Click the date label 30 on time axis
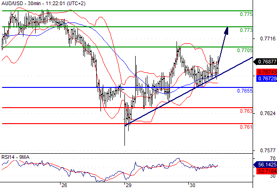Viewport: 277px width, 188px height. tap(192, 185)
